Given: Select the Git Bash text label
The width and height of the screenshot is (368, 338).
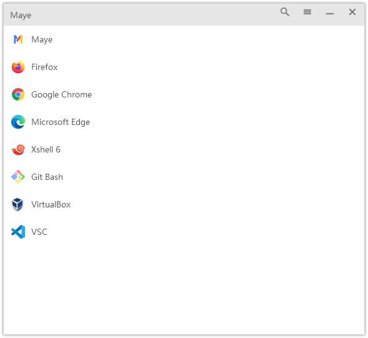Looking at the screenshot, I should pyautogui.click(x=47, y=177).
